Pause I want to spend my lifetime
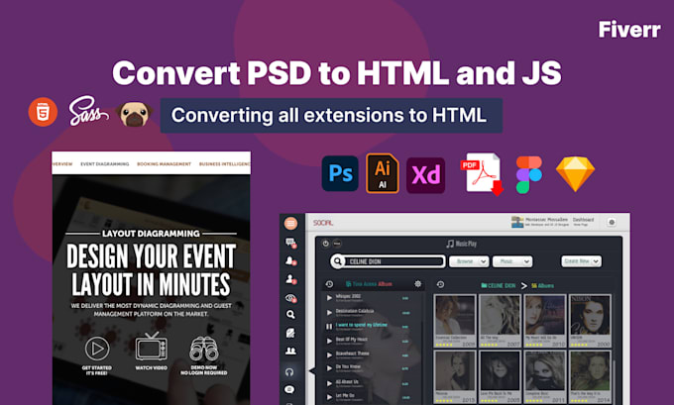 [329, 327]
